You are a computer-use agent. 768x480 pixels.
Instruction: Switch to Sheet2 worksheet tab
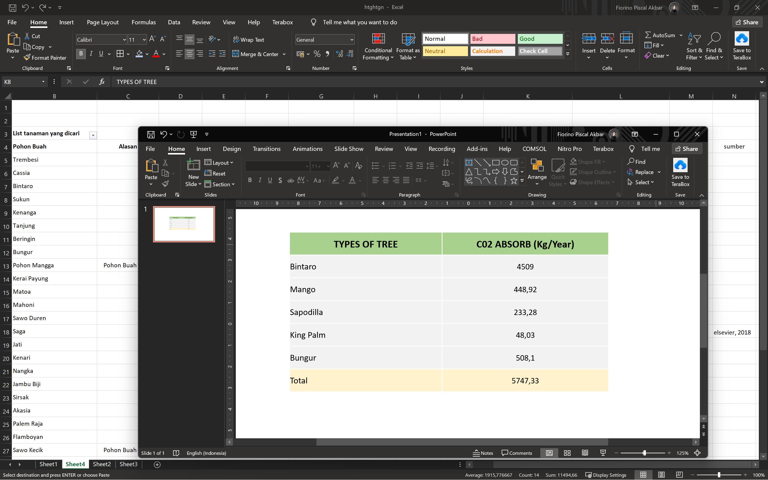click(102, 464)
